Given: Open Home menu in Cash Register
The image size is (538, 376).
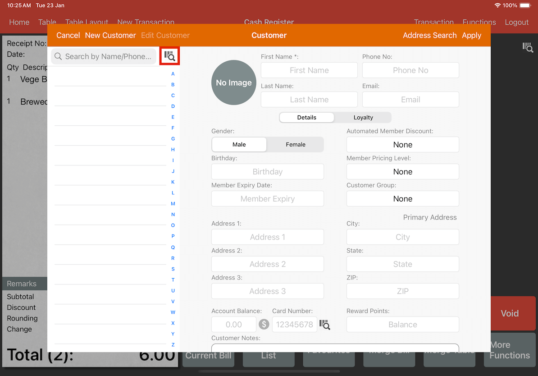Looking at the screenshot, I should (x=19, y=23).
